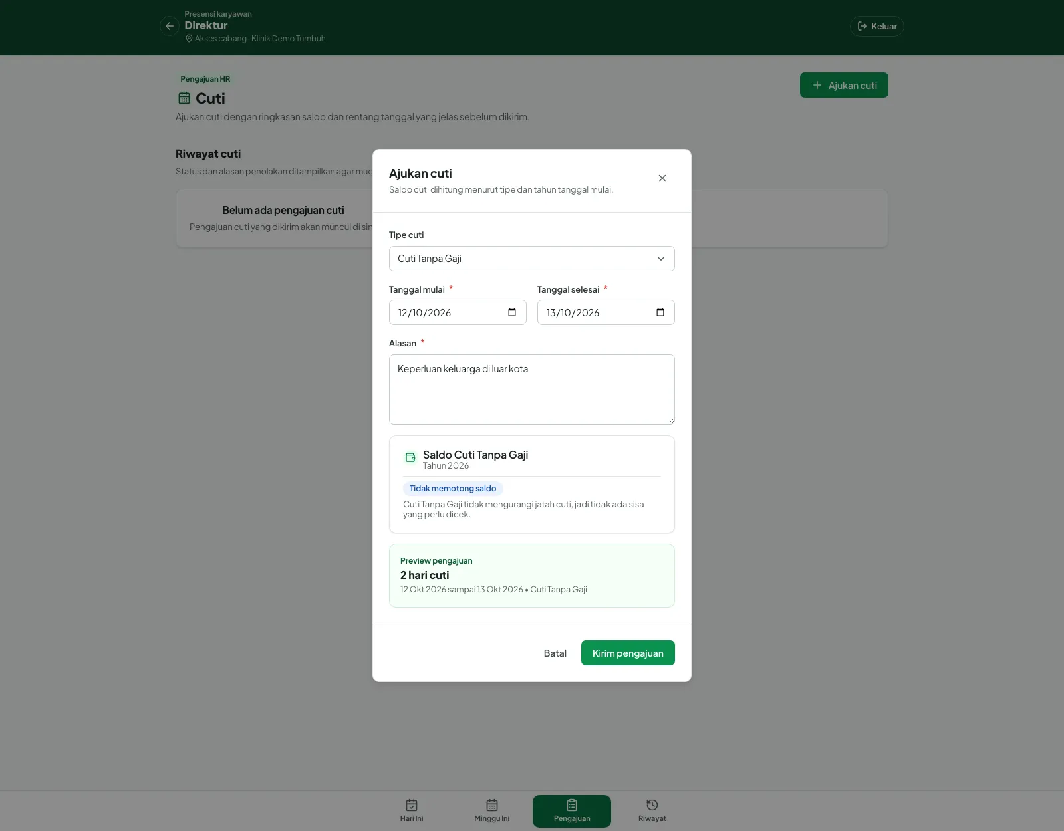
Task: Click 'Belum ada pengajuan cuti' message
Action: (x=283, y=210)
